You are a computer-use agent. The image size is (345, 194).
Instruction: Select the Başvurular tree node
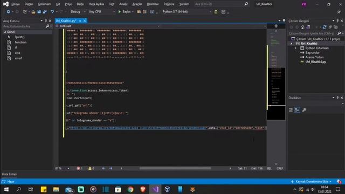(312, 53)
